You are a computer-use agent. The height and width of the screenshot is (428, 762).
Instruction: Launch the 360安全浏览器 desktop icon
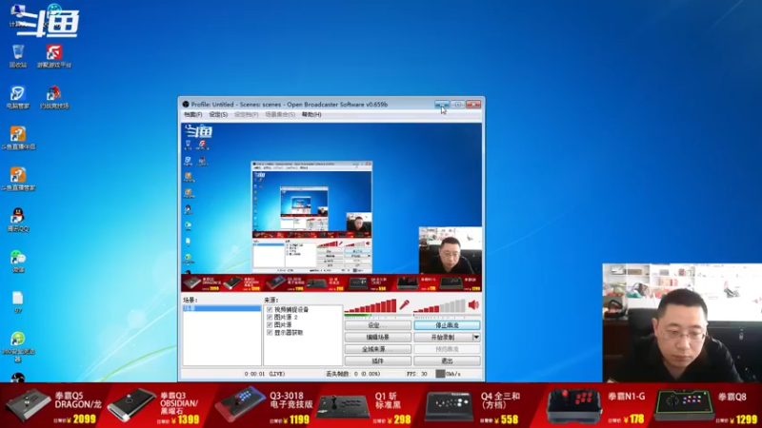[x=18, y=347]
